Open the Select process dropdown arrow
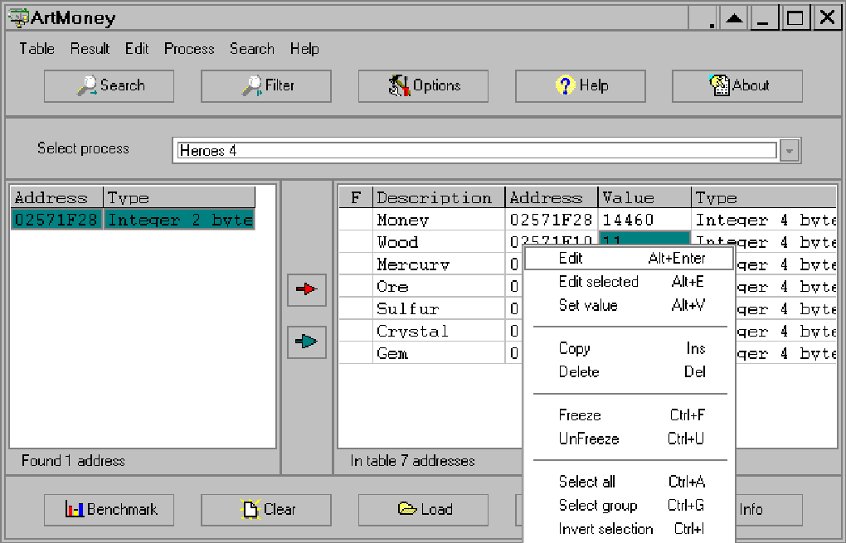Image resolution: width=846 pixels, height=543 pixels. click(789, 151)
